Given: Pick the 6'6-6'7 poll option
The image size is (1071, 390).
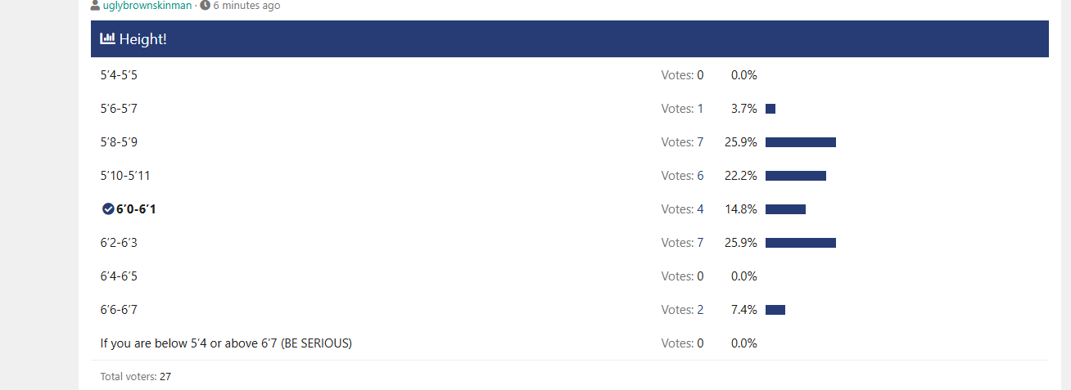Looking at the screenshot, I should (119, 310).
